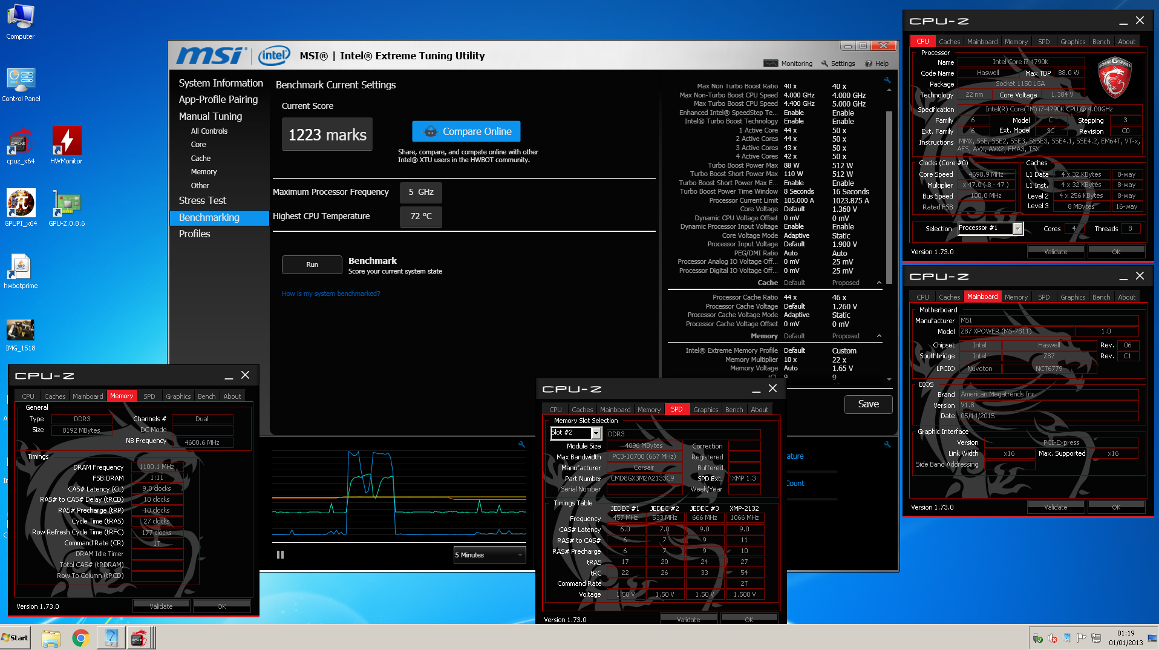
Task: Open the Control Panel desktop icon
Action: 21,85
